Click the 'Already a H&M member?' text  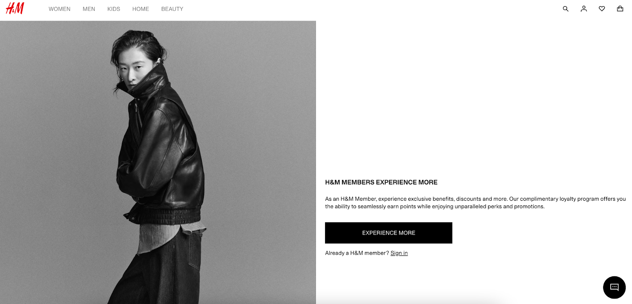(x=357, y=253)
